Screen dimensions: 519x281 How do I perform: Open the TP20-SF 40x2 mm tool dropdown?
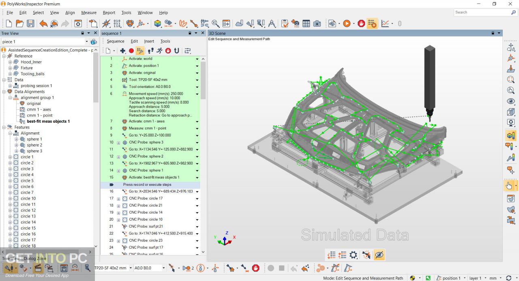click(x=130, y=268)
